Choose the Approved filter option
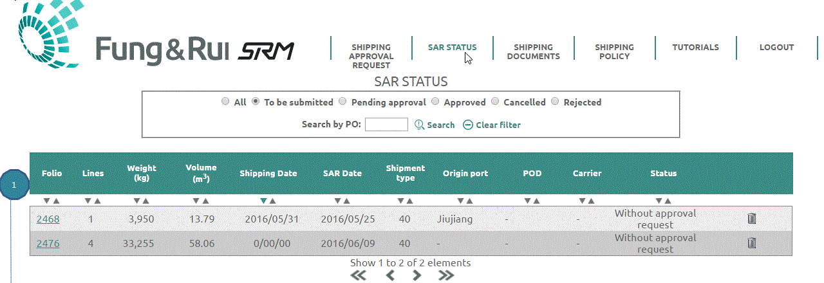824x283 pixels. (435, 102)
